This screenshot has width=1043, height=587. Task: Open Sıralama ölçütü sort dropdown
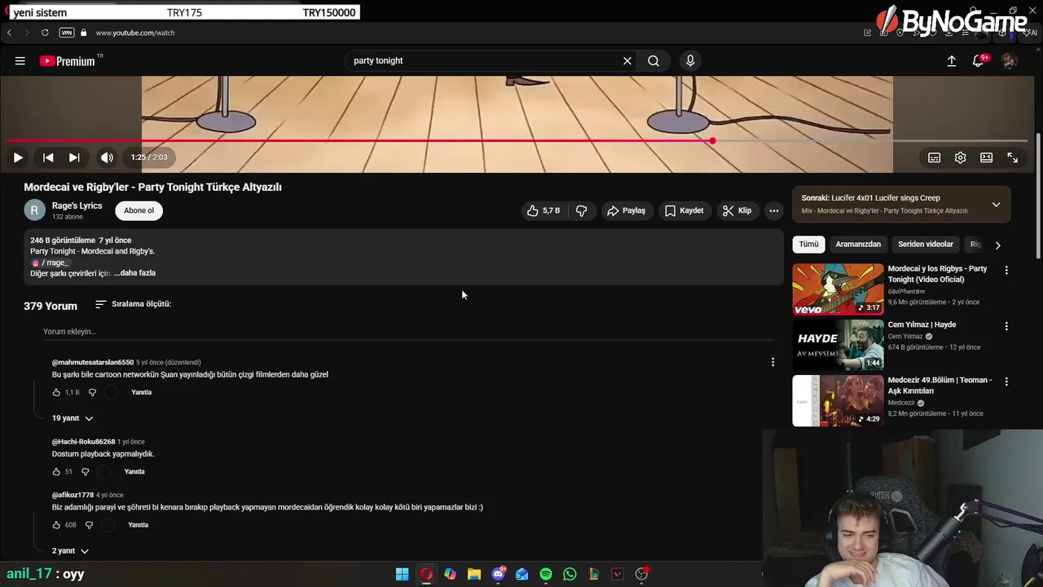tap(133, 304)
